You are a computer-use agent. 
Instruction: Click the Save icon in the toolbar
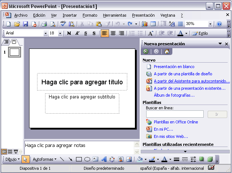click(x=25, y=24)
